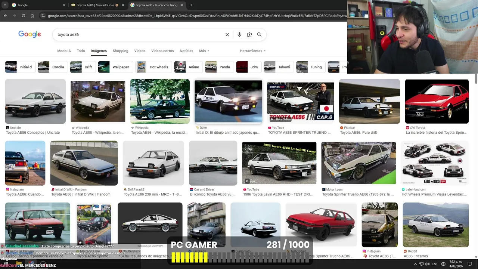The height and width of the screenshot is (269, 478).
Task: Reload the page with refresh icon
Action: pos(23,16)
